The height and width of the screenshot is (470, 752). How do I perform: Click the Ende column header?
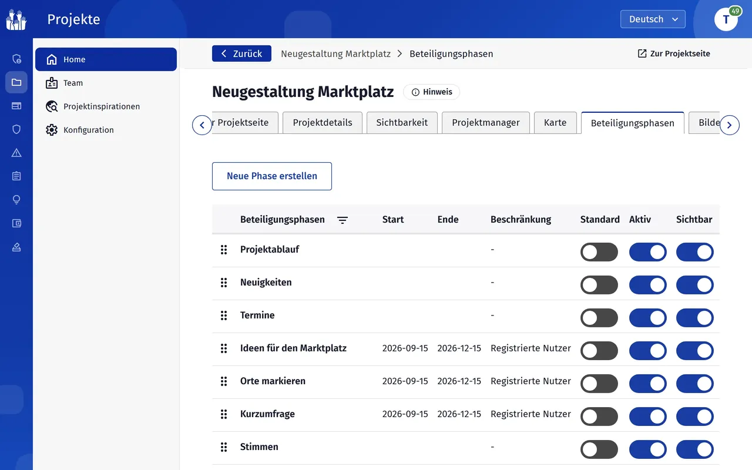[448, 220]
